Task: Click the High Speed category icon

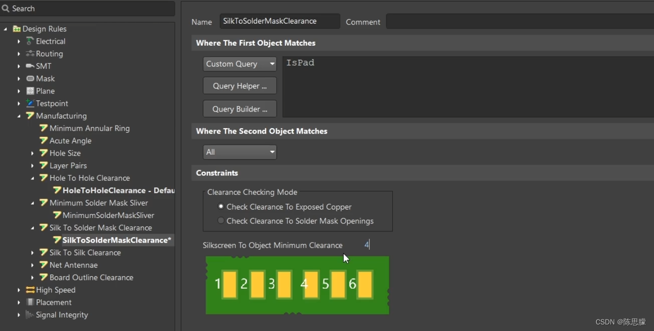Action: click(x=30, y=290)
